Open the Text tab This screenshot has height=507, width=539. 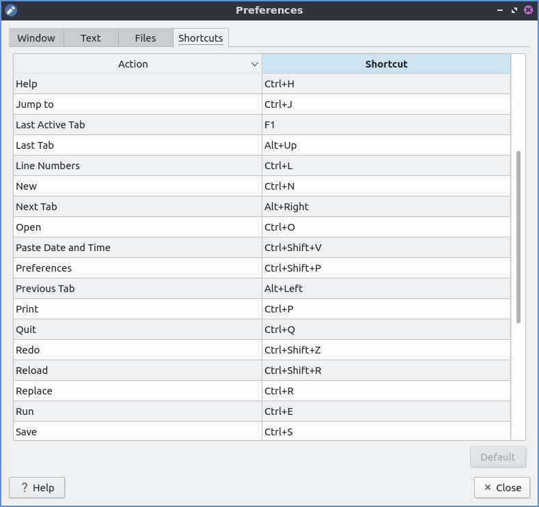click(91, 38)
